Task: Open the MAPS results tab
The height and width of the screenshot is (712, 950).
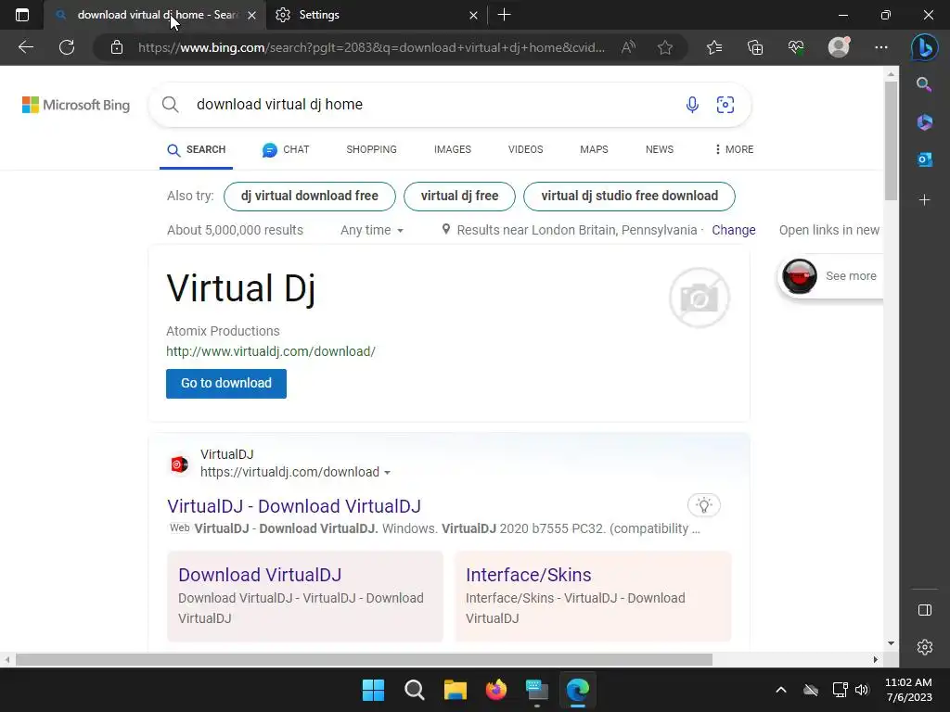Action: click(594, 149)
